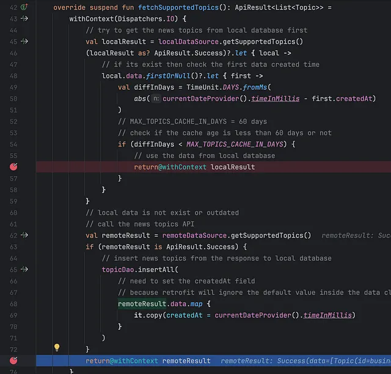Click the 'n:' parameter inlay hint
Image resolution: width=391 pixels, height=374 pixels.
(156, 99)
